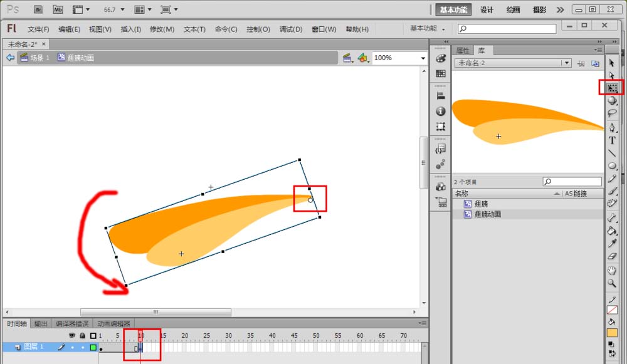Image resolution: width=627 pixels, height=364 pixels.
Task: Click the New Library Panel icon
Action: (596, 63)
